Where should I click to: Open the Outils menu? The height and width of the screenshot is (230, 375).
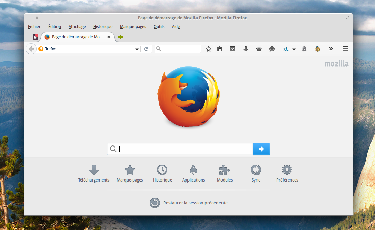tap(159, 27)
